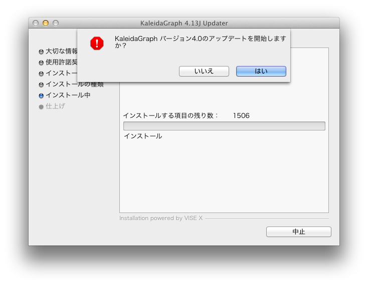368x285 pixels.
Task: Click the Installation powered by VISE X text
Action: pos(161,218)
